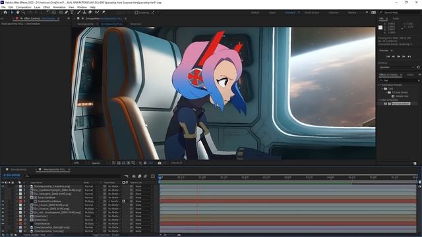This screenshot has height=237, width=422.
Task: Open blend mode dropdown for layer 1
Action: click(x=91, y=186)
